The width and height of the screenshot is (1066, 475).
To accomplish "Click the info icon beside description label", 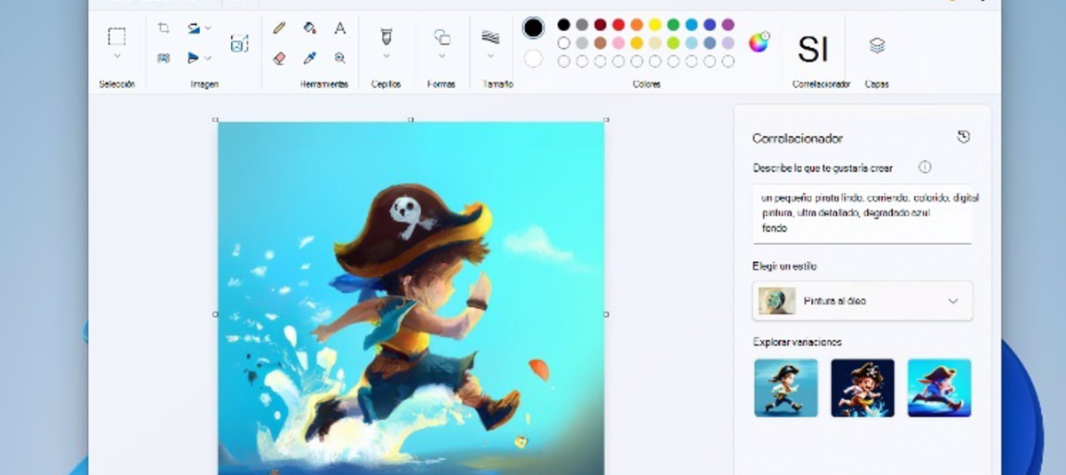I will click(925, 167).
